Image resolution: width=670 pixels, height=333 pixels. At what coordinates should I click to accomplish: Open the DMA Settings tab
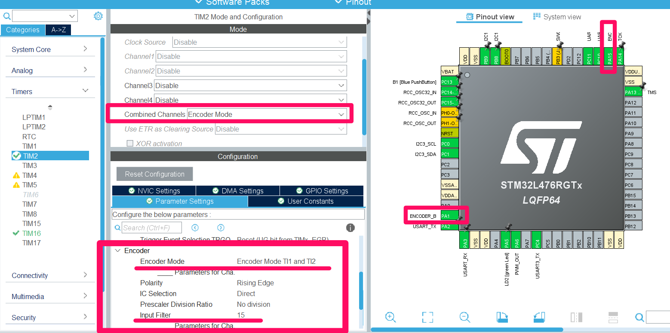[x=238, y=191]
